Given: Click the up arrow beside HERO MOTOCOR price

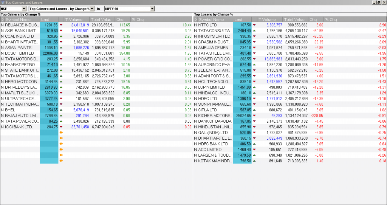Looking at the screenshot, I should pos(61,82).
